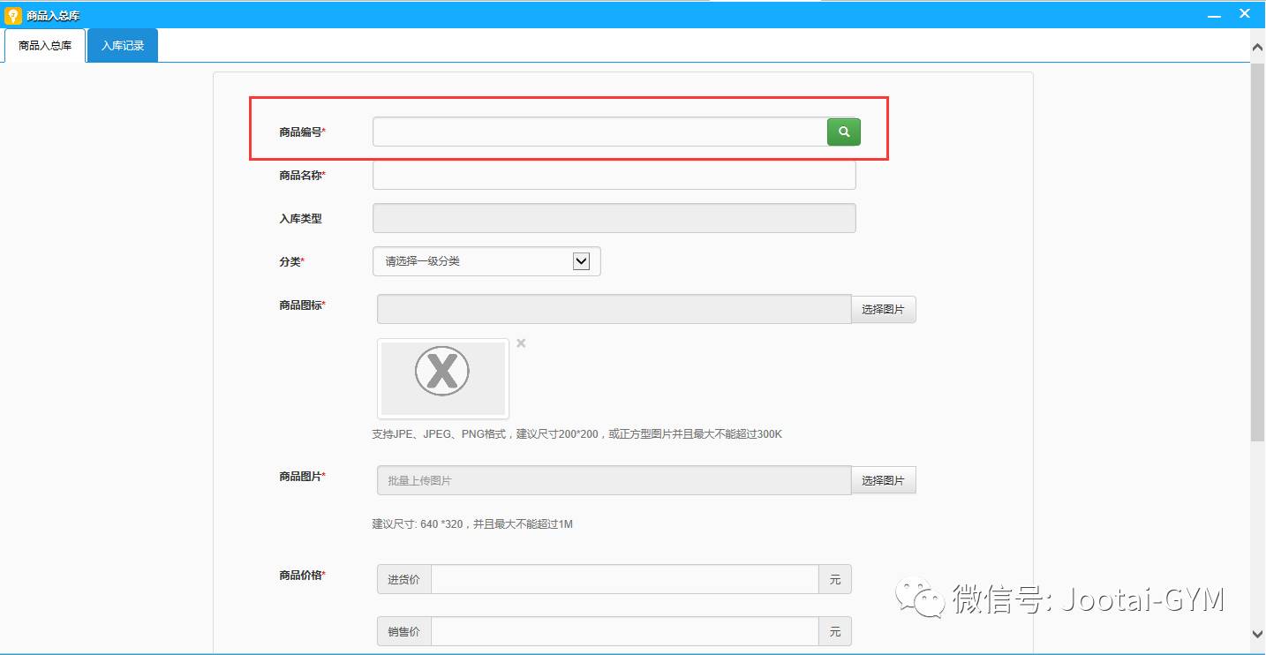The width and height of the screenshot is (1266, 655).
Task: Click the vertical scrollbar thumb
Action: 1258,252
